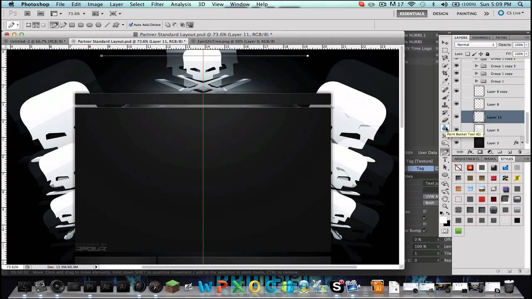Switch to Adjustments tab
Image resolution: width=532 pixels, height=299 pixels.
point(468,159)
